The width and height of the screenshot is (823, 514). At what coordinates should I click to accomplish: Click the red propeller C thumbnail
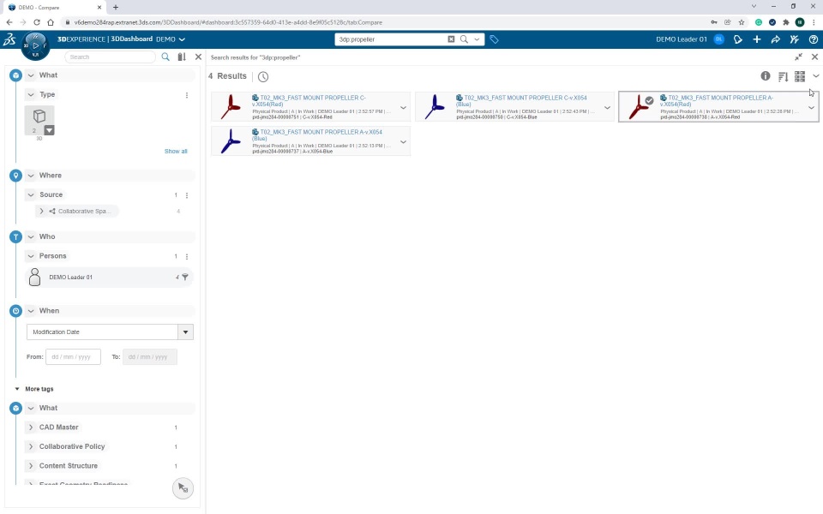[x=231, y=106]
